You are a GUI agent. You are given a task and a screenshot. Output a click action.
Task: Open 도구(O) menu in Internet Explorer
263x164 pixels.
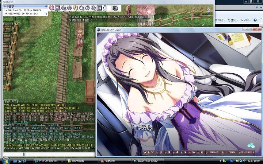(246, 20)
